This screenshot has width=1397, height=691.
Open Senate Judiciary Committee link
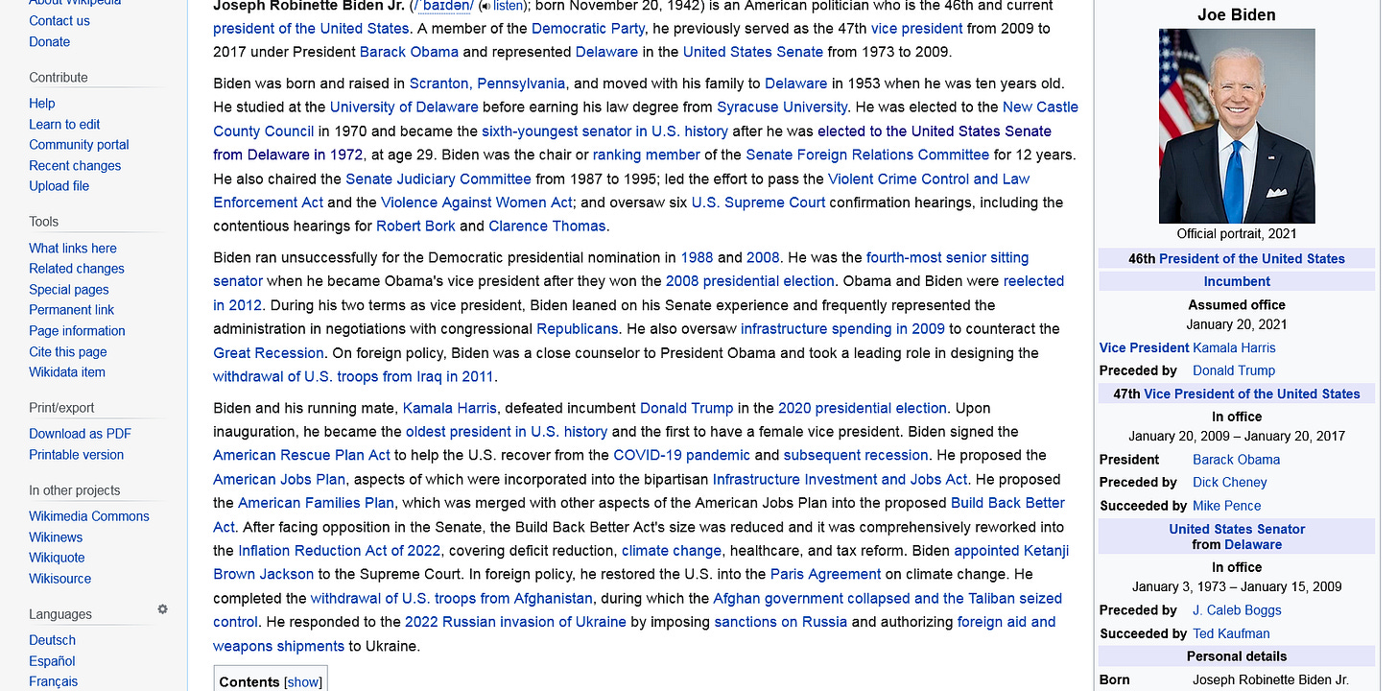tap(438, 179)
